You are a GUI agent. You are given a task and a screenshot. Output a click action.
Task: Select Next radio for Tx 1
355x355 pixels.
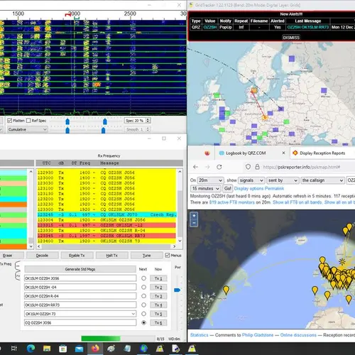[143, 278]
